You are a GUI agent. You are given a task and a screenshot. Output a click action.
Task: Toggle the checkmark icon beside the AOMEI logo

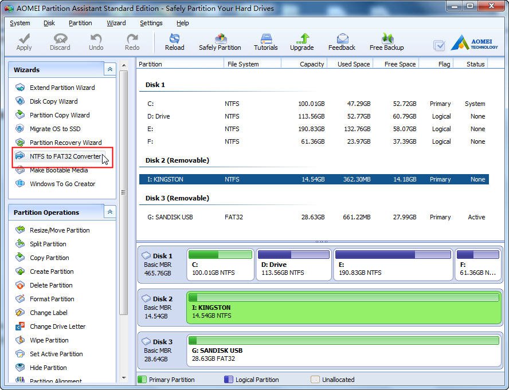click(x=439, y=46)
